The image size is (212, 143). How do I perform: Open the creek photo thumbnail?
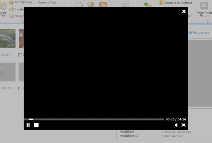pos(8,38)
